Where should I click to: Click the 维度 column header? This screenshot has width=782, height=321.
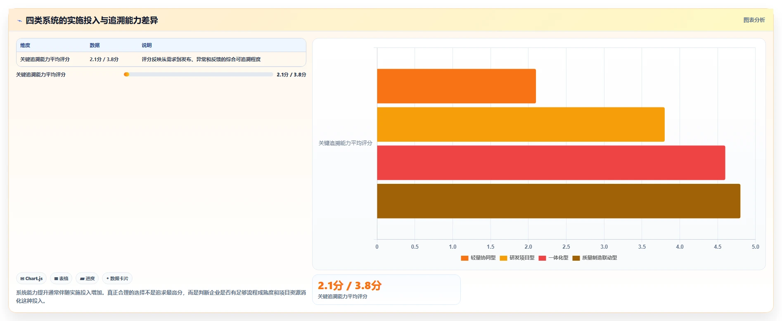25,45
